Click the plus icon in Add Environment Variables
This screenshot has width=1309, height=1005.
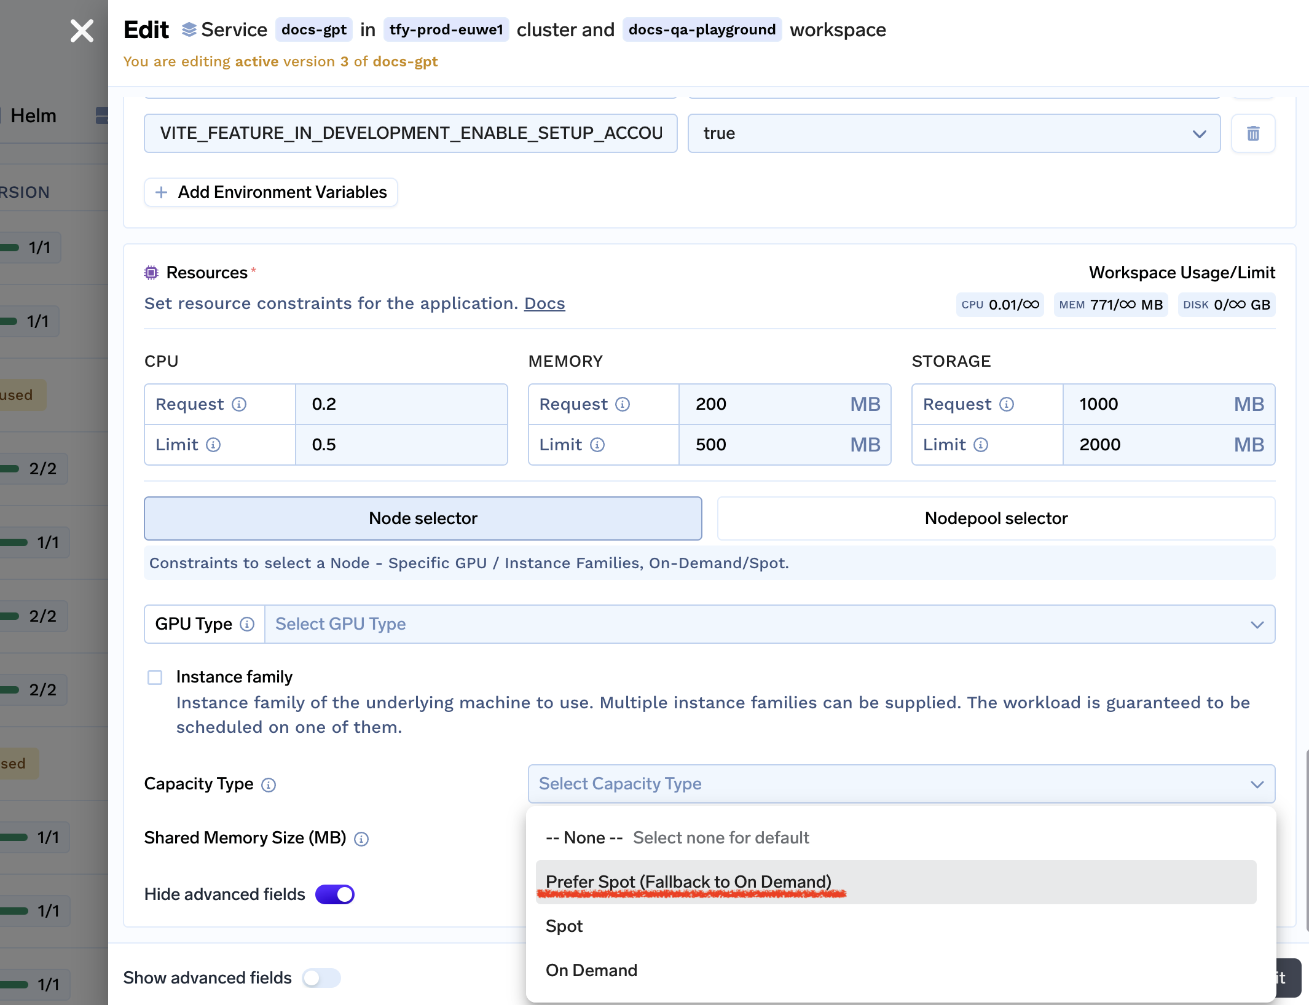pos(162,192)
